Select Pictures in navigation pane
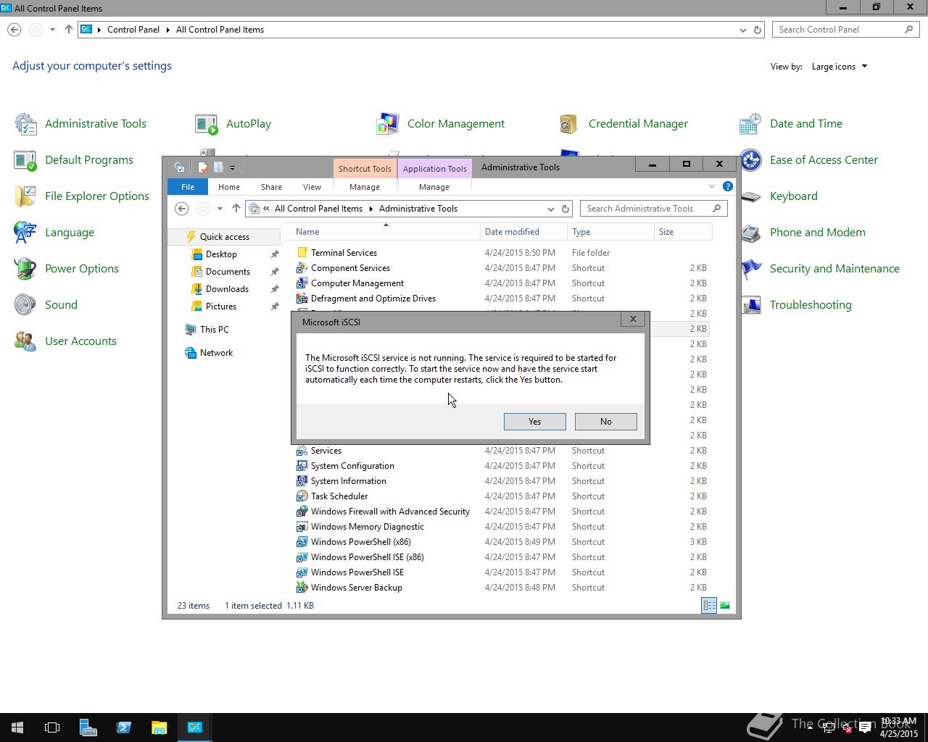Screen dimensions: 928x742 tap(220, 307)
